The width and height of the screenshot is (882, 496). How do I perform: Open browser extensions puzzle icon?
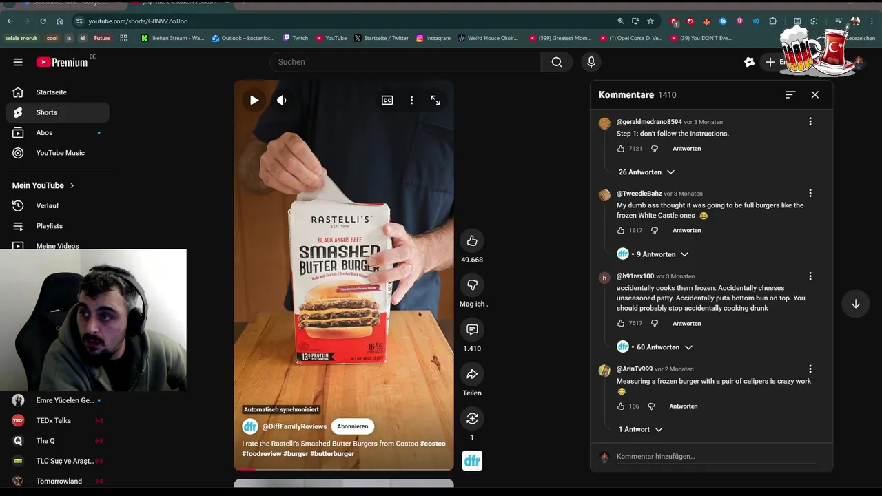click(x=772, y=21)
